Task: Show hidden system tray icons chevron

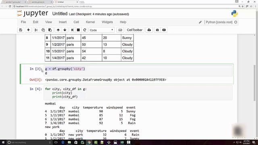Action: [234, 142]
